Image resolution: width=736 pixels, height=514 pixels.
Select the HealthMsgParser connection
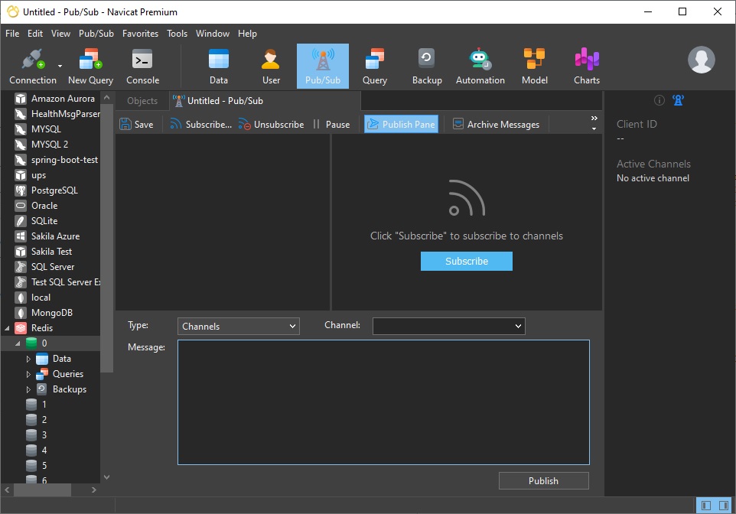tap(57, 114)
